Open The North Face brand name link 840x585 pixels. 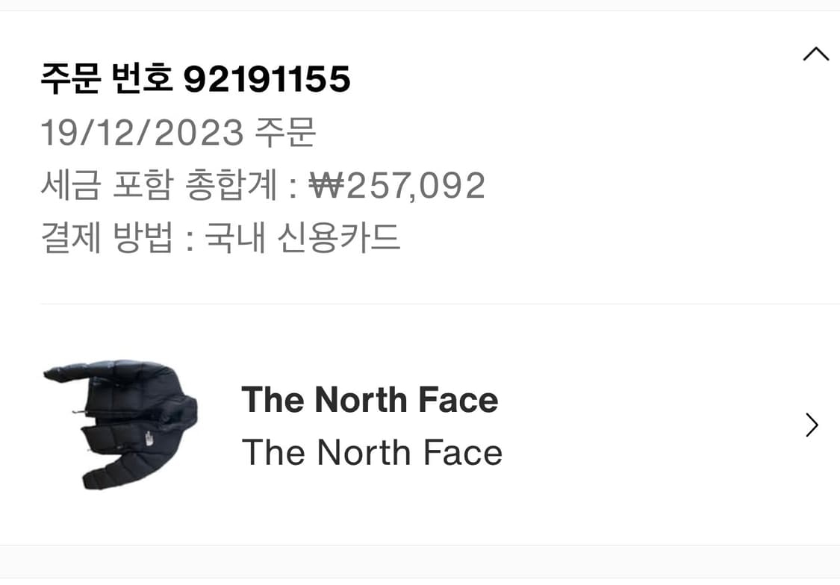370,399
